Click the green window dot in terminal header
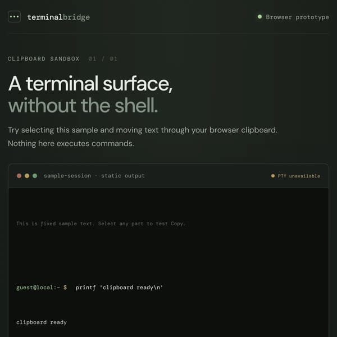The image size is (337, 337). click(35, 176)
